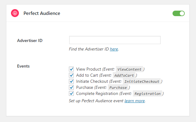Select the 'Complete Registration' label text
196x122 pixels.
point(97,94)
